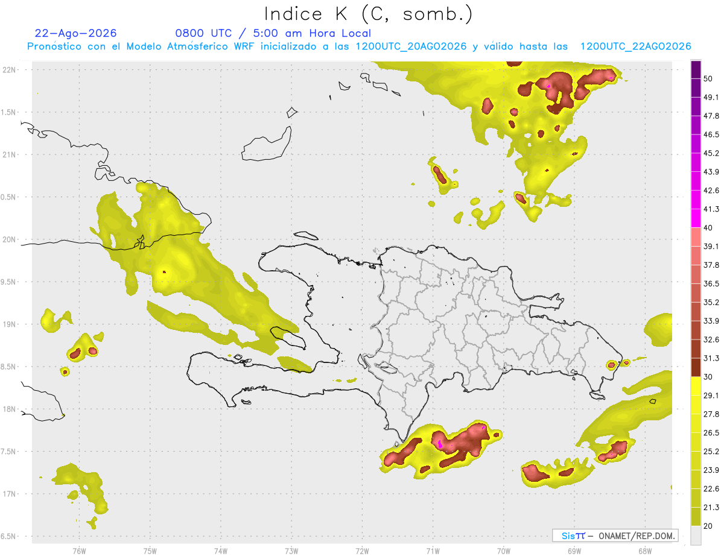Click the "73W" longitude label

[291, 551]
